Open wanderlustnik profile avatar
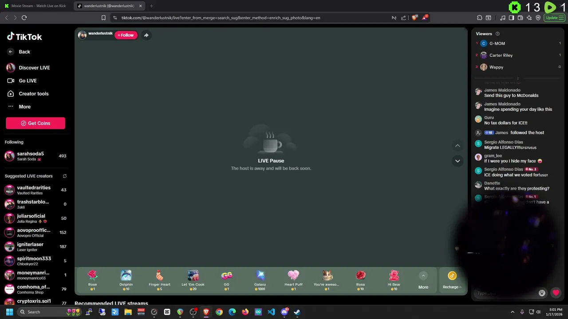This screenshot has width=568, height=319. pyautogui.click(x=82, y=35)
